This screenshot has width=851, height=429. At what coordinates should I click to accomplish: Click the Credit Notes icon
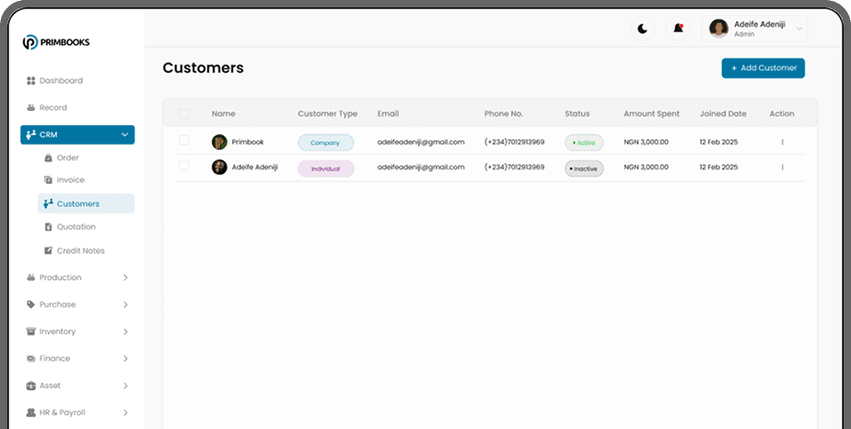click(x=48, y=250)
